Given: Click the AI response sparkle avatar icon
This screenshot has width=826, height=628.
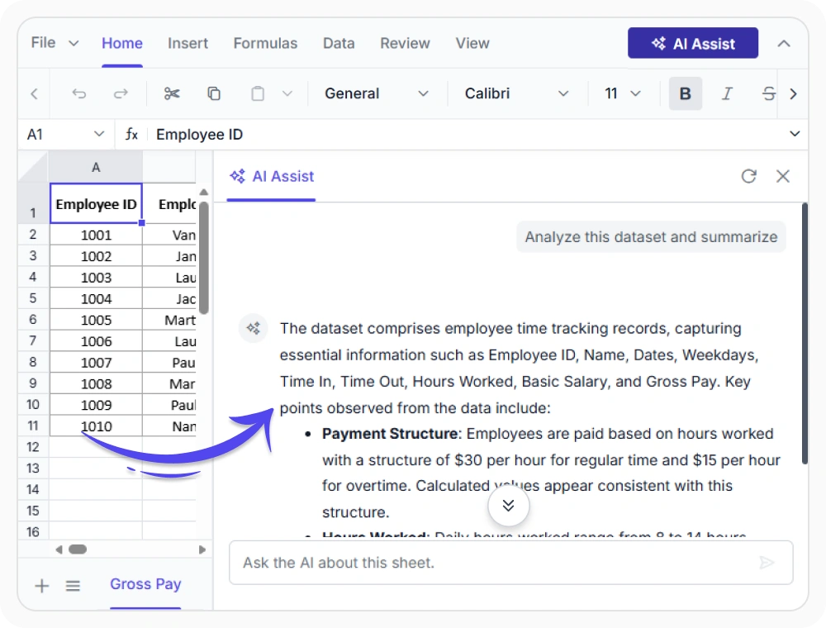Looking at the screenshot, I should [254, 328].
